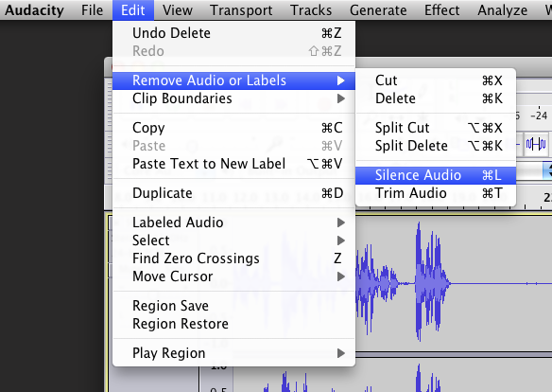Choose Copy from Edit menu

point(233,128)
